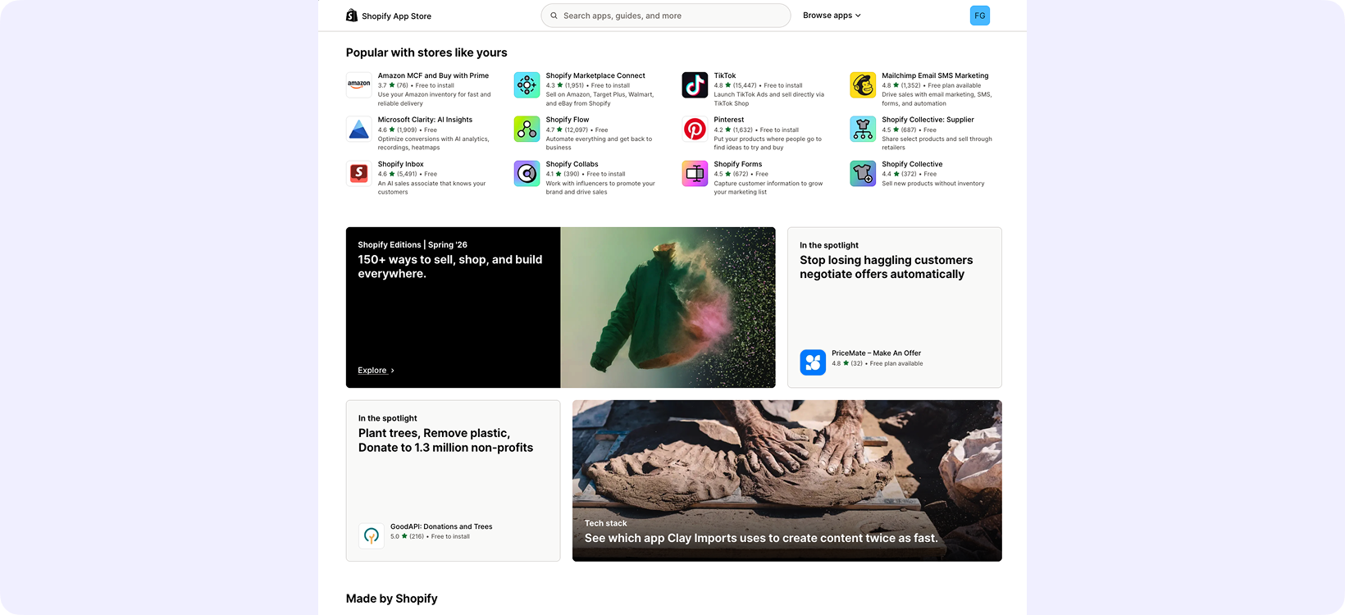Open the Amazon MCF app icon

click(x=359, y=84)
